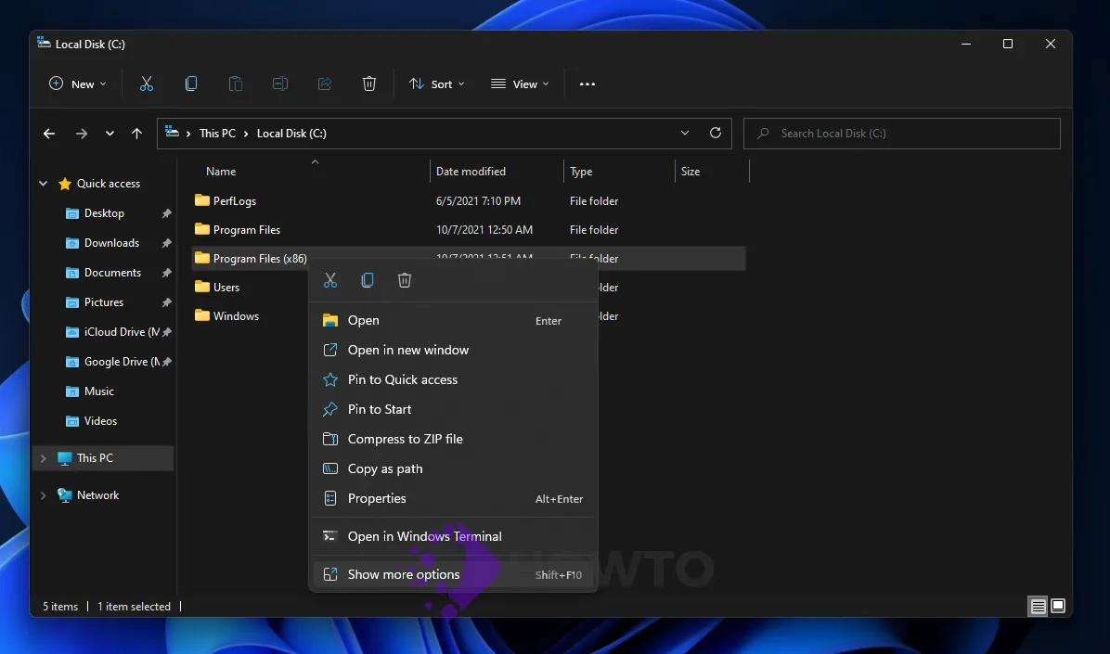
Task: Unpin Documents using its pin icon
Action: 166,273
